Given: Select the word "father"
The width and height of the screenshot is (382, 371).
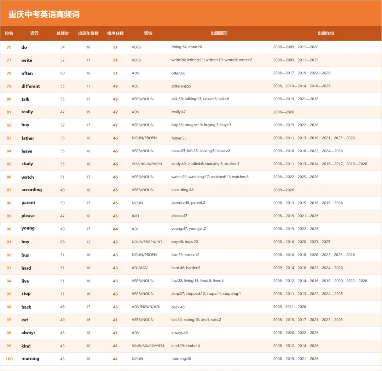Looking at the screenshot, I should pyautogui.click(x=28, y=138).
